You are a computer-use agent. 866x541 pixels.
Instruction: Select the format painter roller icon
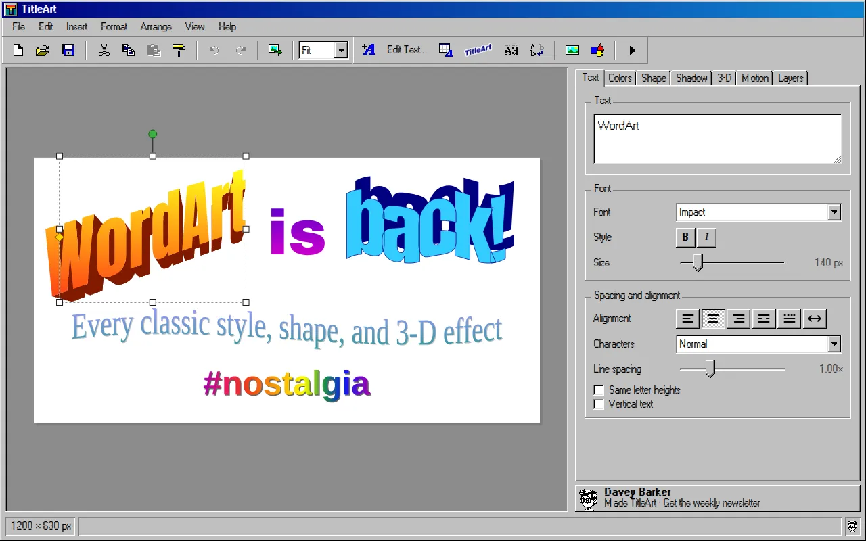179,50
